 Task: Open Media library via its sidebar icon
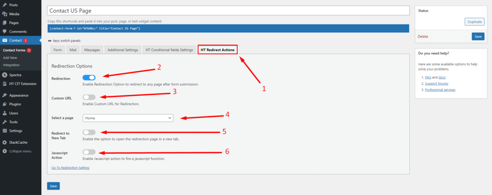(5, 13)
